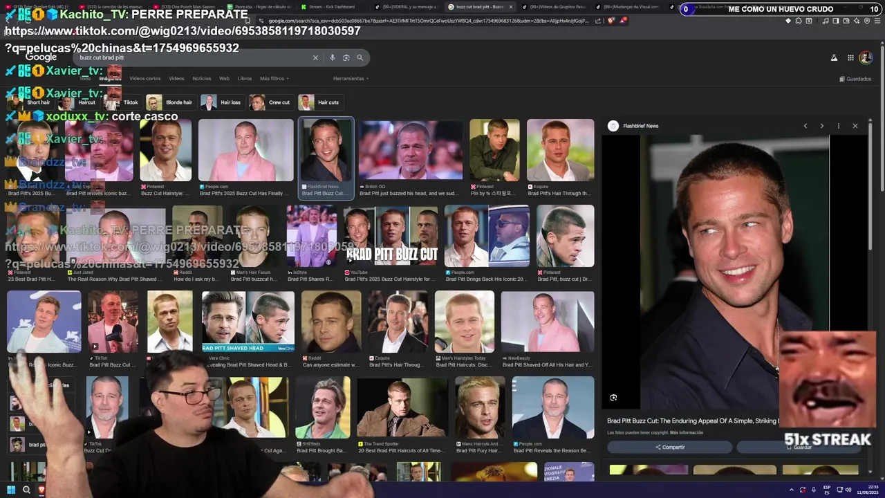Screen dimensions: 885x498
Task: Expand the Más filtros dropdown
Action: pos(274,79)
